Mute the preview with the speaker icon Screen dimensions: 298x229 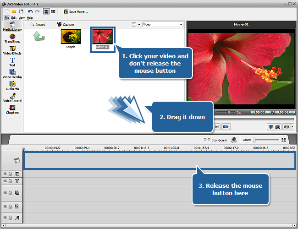coord(286,127)
